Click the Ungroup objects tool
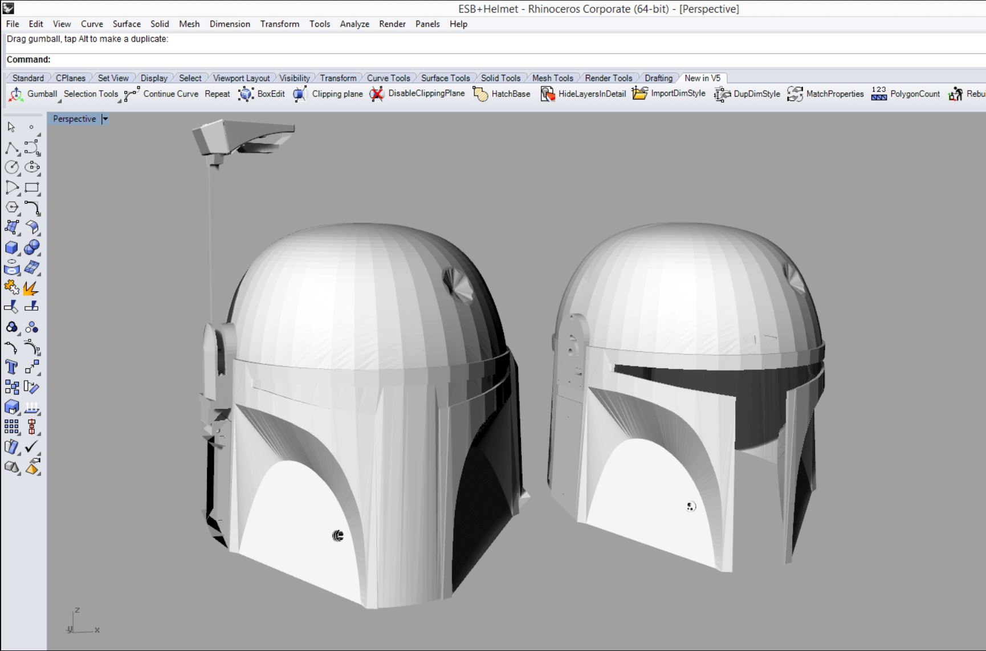Screen dimensions: 986x651 (x=32, y=327)
